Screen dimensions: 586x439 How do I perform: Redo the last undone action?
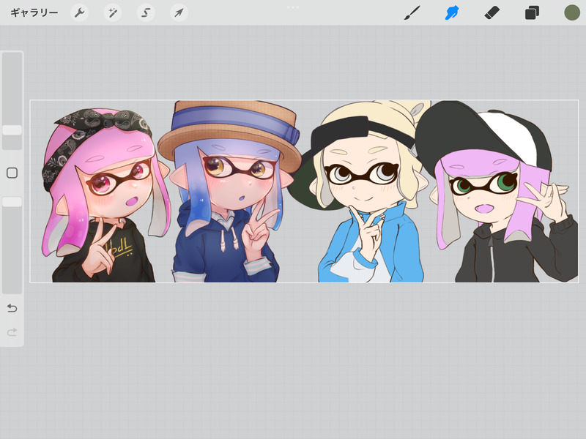12,332
